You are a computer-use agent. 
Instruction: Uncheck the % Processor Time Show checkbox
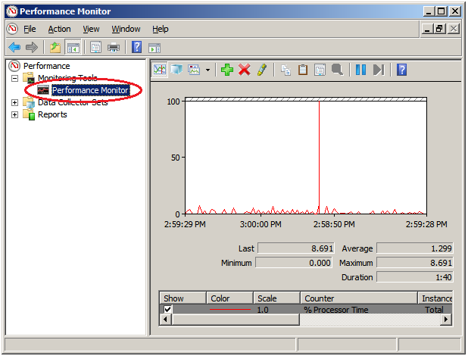pos(167,310)
